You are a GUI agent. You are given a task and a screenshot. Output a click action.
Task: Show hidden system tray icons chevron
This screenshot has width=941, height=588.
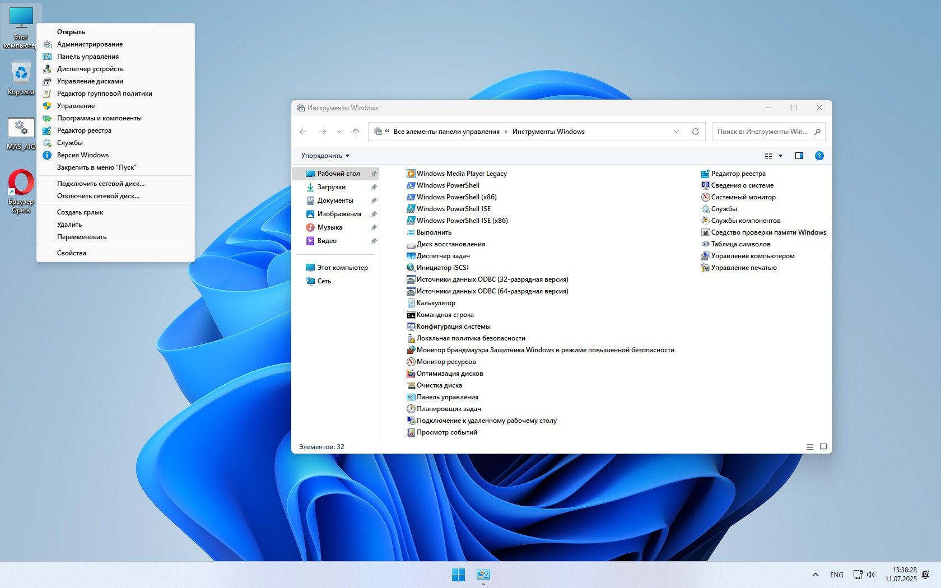click(815, 575)
